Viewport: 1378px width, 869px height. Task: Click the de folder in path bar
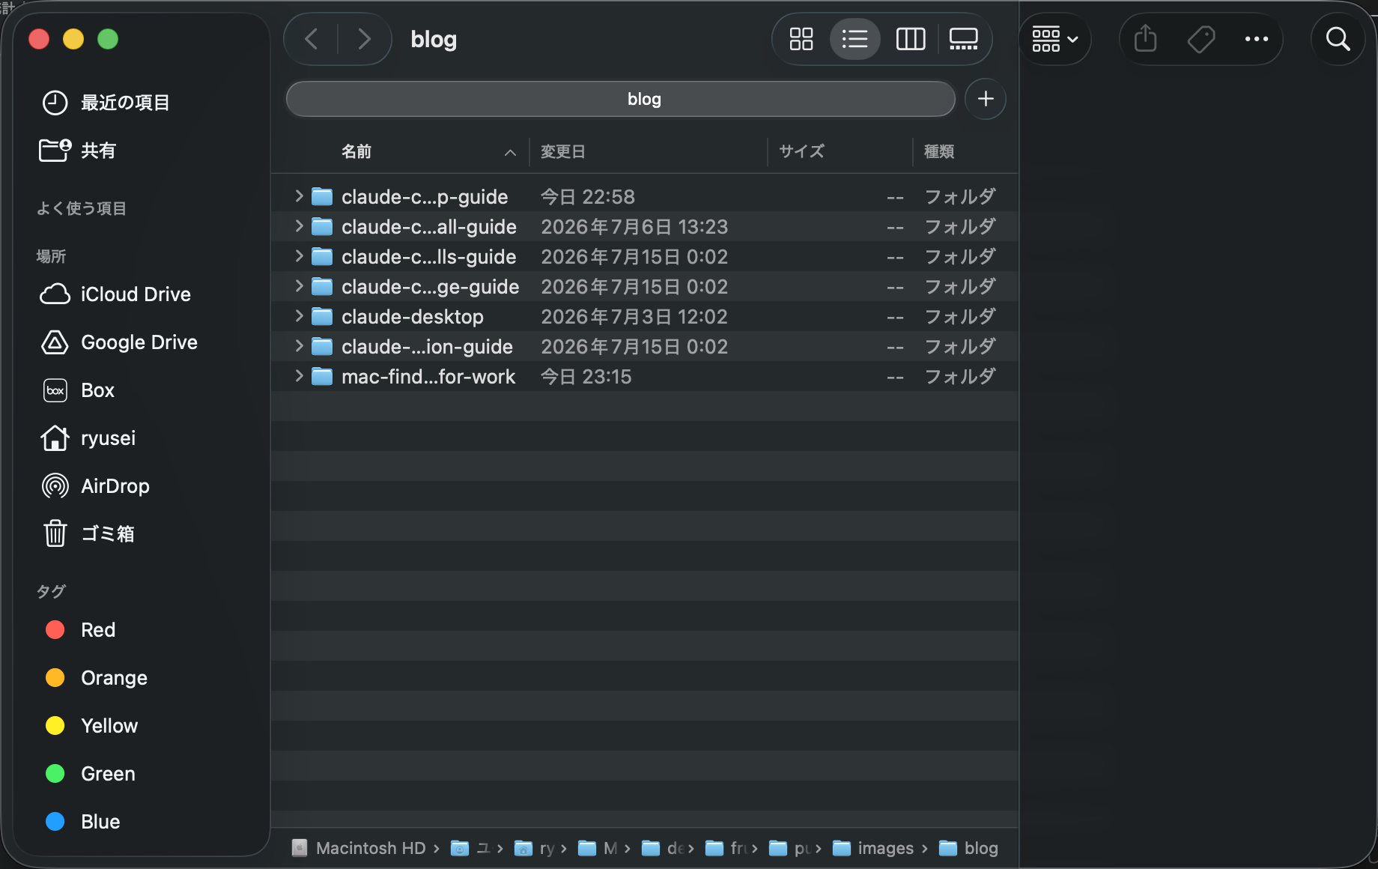(663, 848)
